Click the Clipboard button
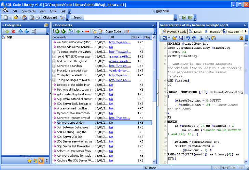 point(50,18)
